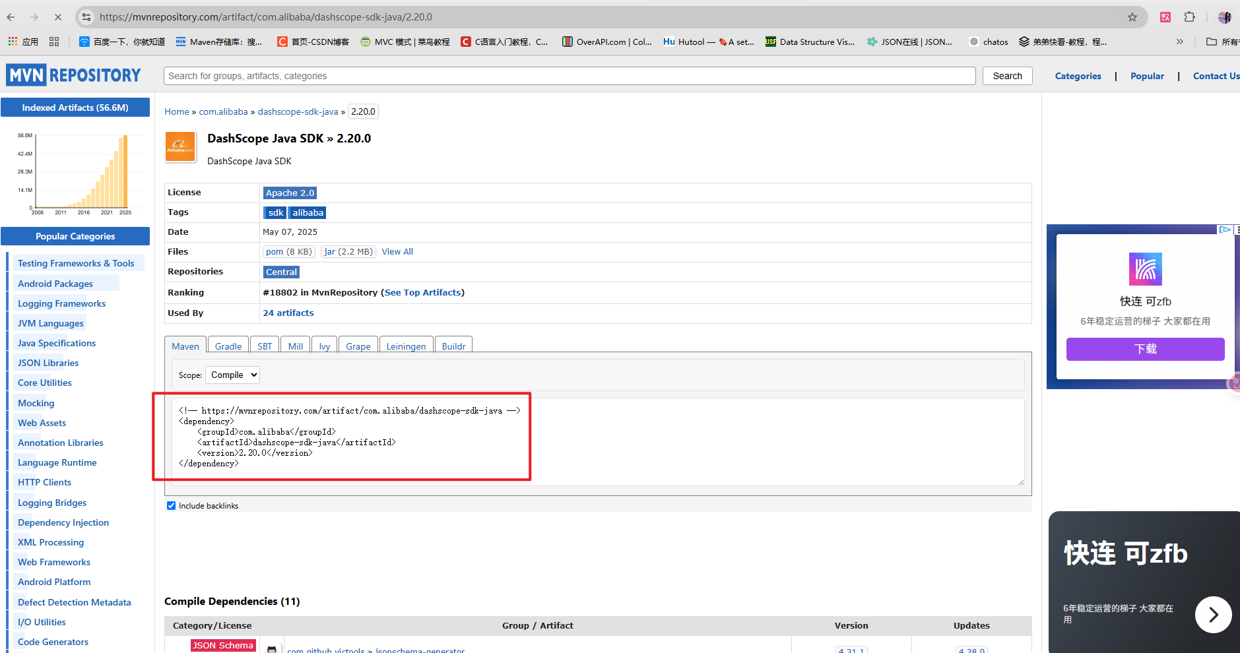Click the ad next arrow circle
The image size is (1240, 653).
(x=1213, y=615)
